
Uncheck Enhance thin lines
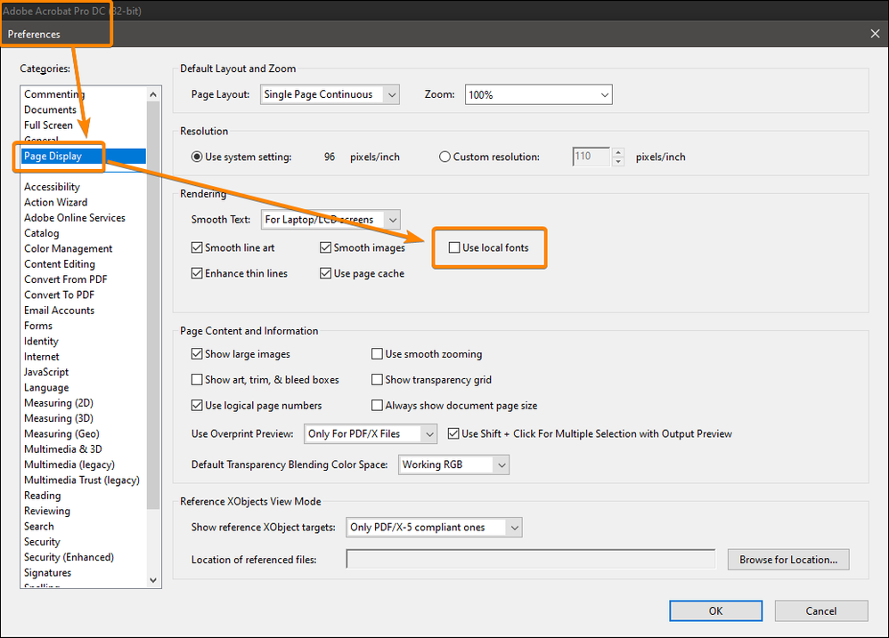pyautogui.click(x=197, y=273)
